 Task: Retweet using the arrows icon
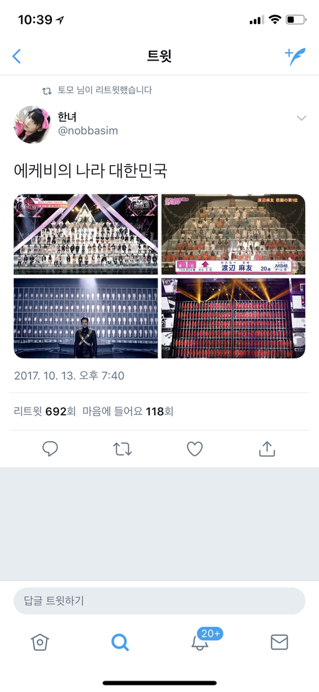point(122,449)
